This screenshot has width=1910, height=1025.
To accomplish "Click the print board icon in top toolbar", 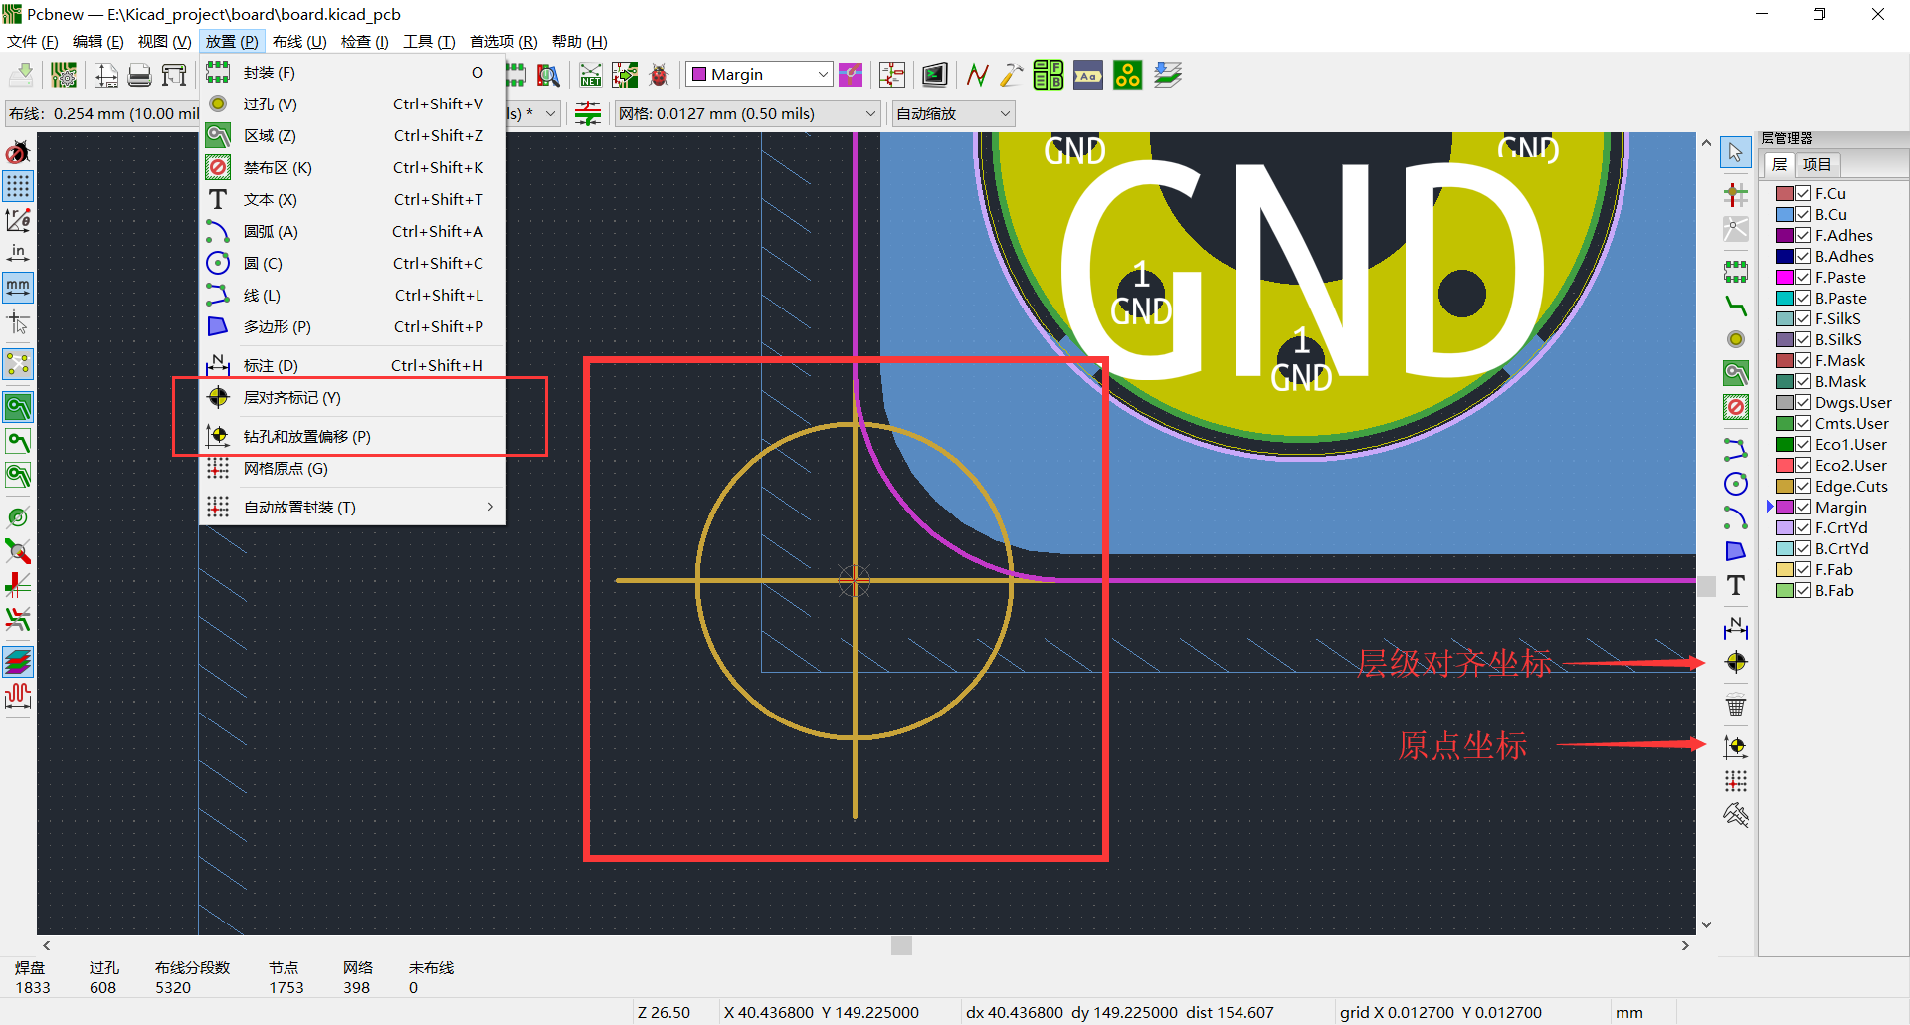I will (x=140, y=75).
